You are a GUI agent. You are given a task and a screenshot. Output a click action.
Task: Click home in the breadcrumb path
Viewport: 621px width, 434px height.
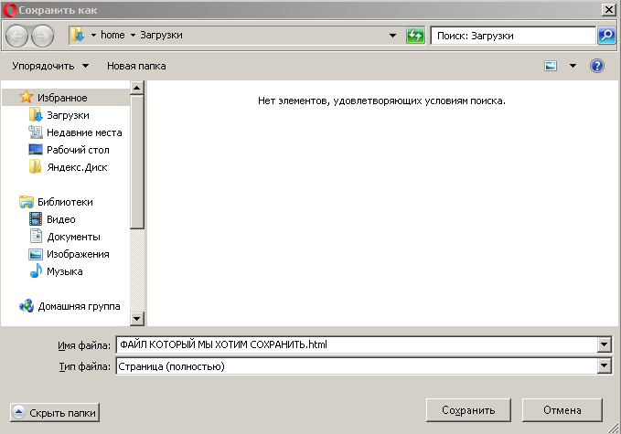(112, 36)
